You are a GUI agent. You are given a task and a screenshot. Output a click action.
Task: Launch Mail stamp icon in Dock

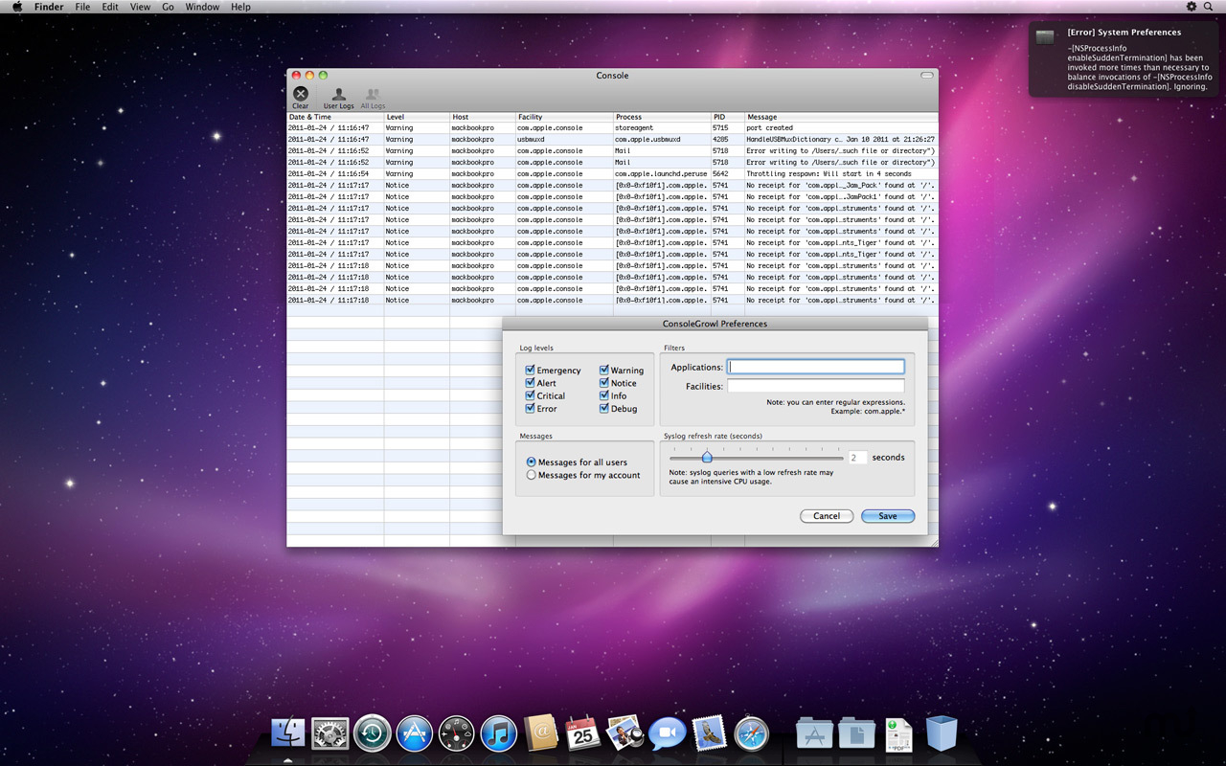pyautogui.click(x=709, y=734)
